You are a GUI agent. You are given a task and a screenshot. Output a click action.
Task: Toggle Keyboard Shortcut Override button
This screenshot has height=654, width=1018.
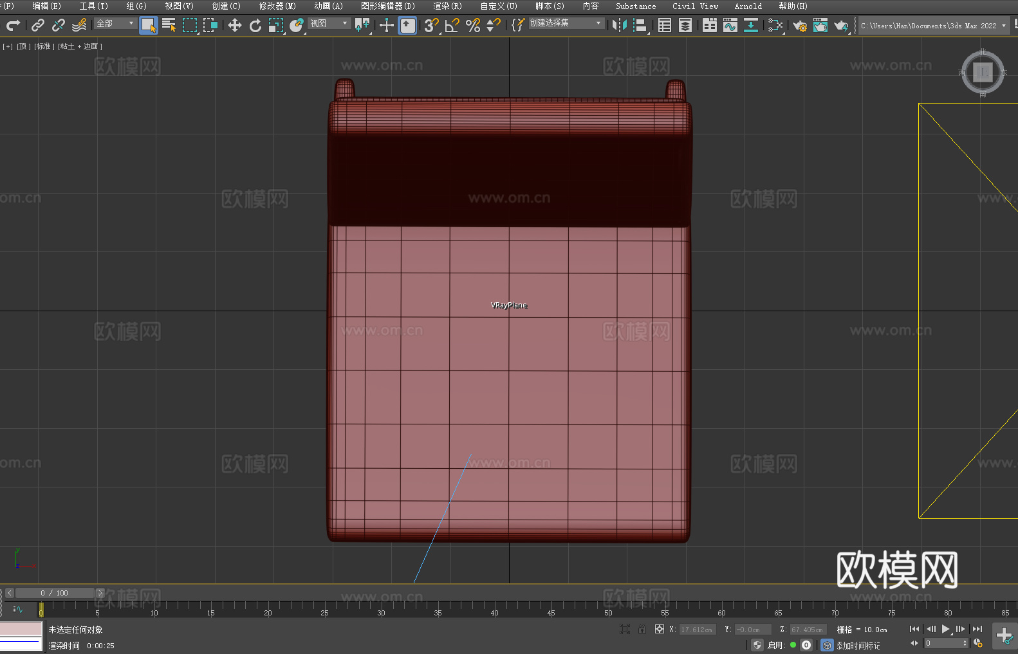click(407, 25)
